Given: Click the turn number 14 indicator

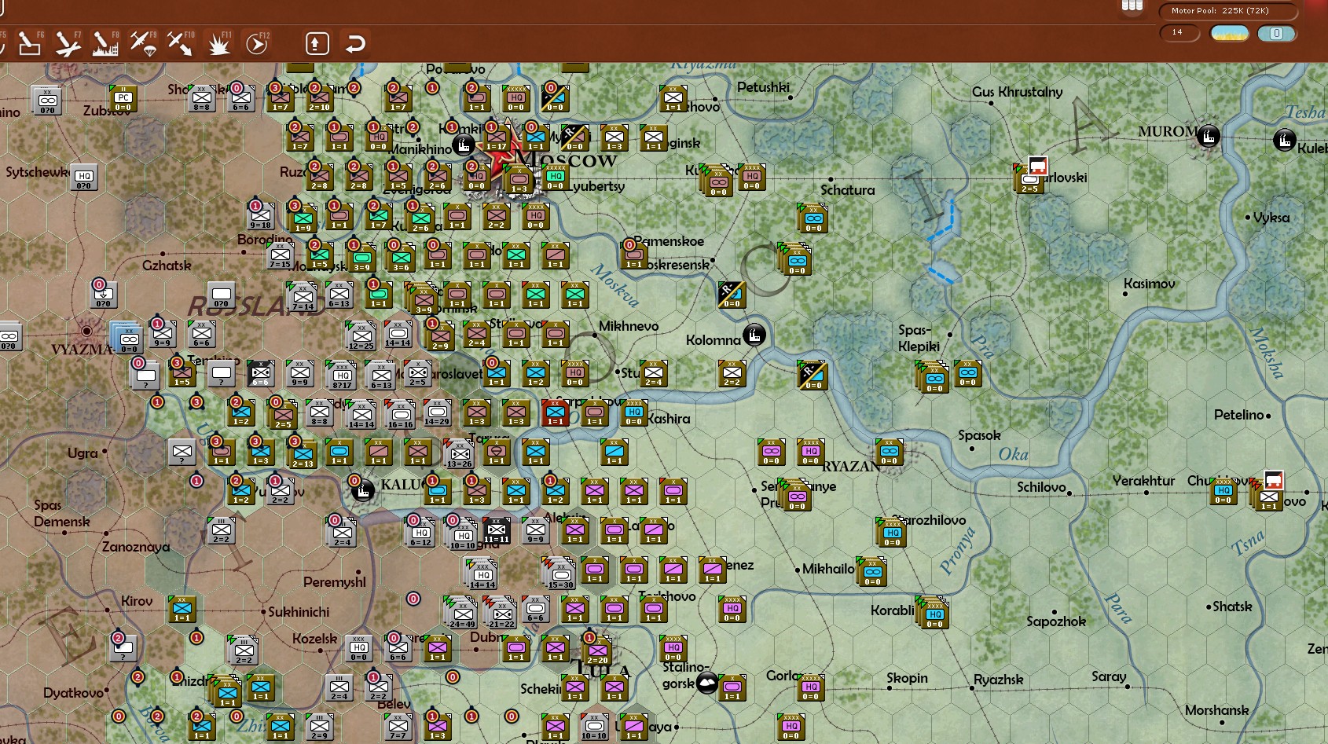Looking at the screenshot, I should [x=1179, y=33].
